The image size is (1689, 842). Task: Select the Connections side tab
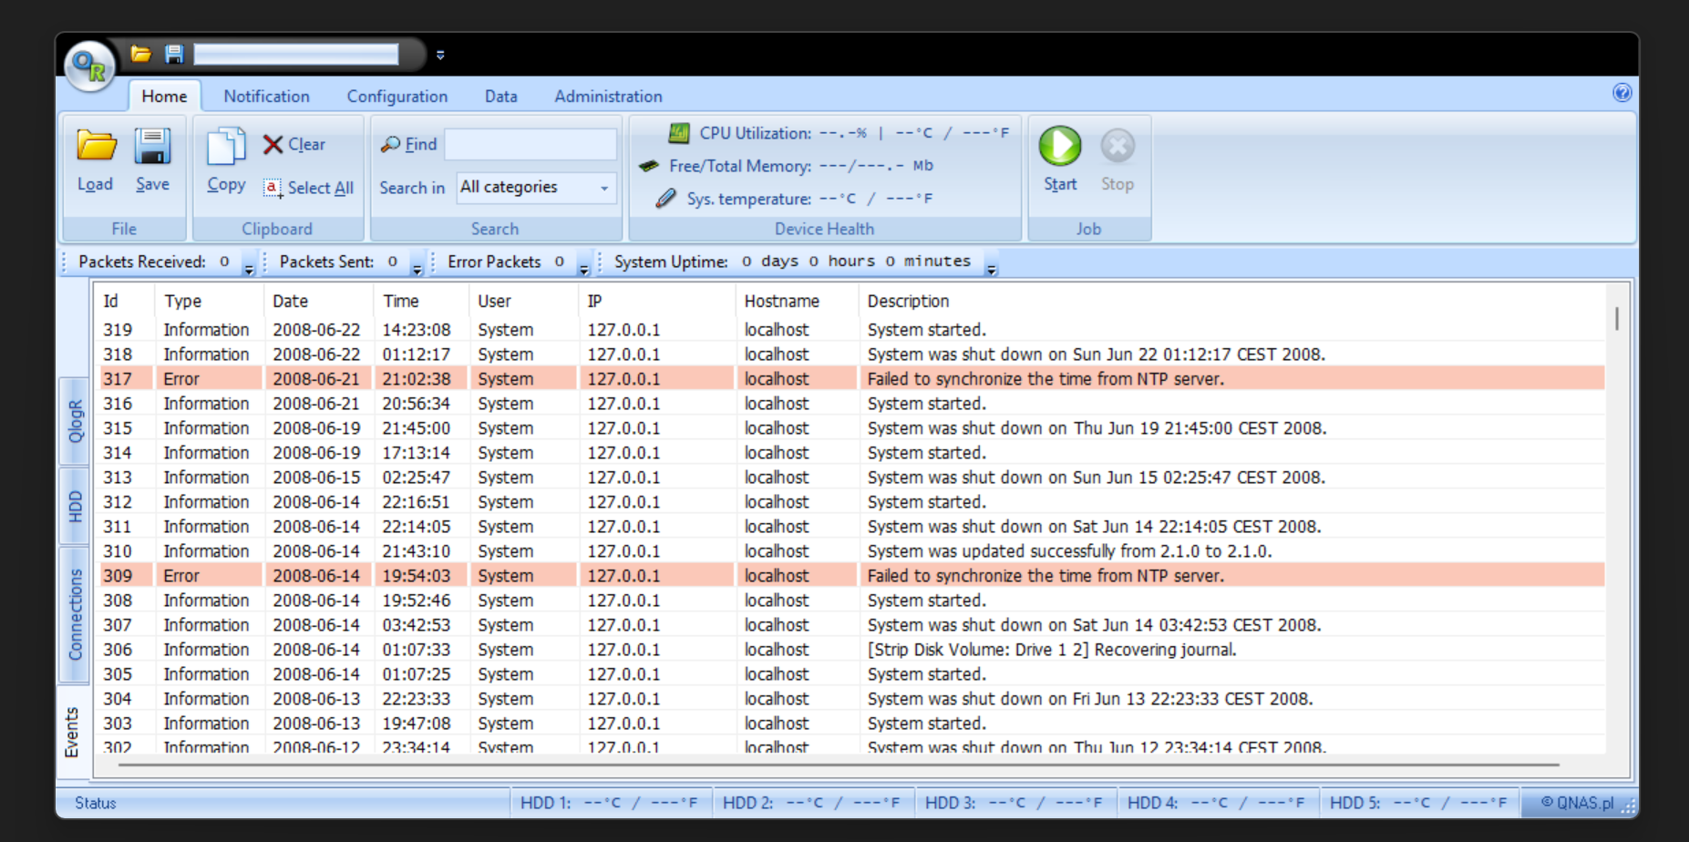pos(74,614)
